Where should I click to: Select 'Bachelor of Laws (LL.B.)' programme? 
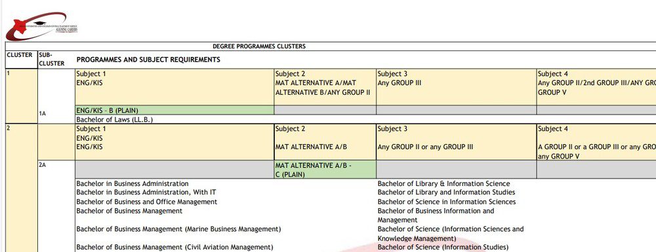click(115, 120)
